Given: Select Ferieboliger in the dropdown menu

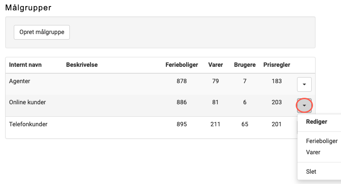Looking at the screenshot, I should coord(322,141).
